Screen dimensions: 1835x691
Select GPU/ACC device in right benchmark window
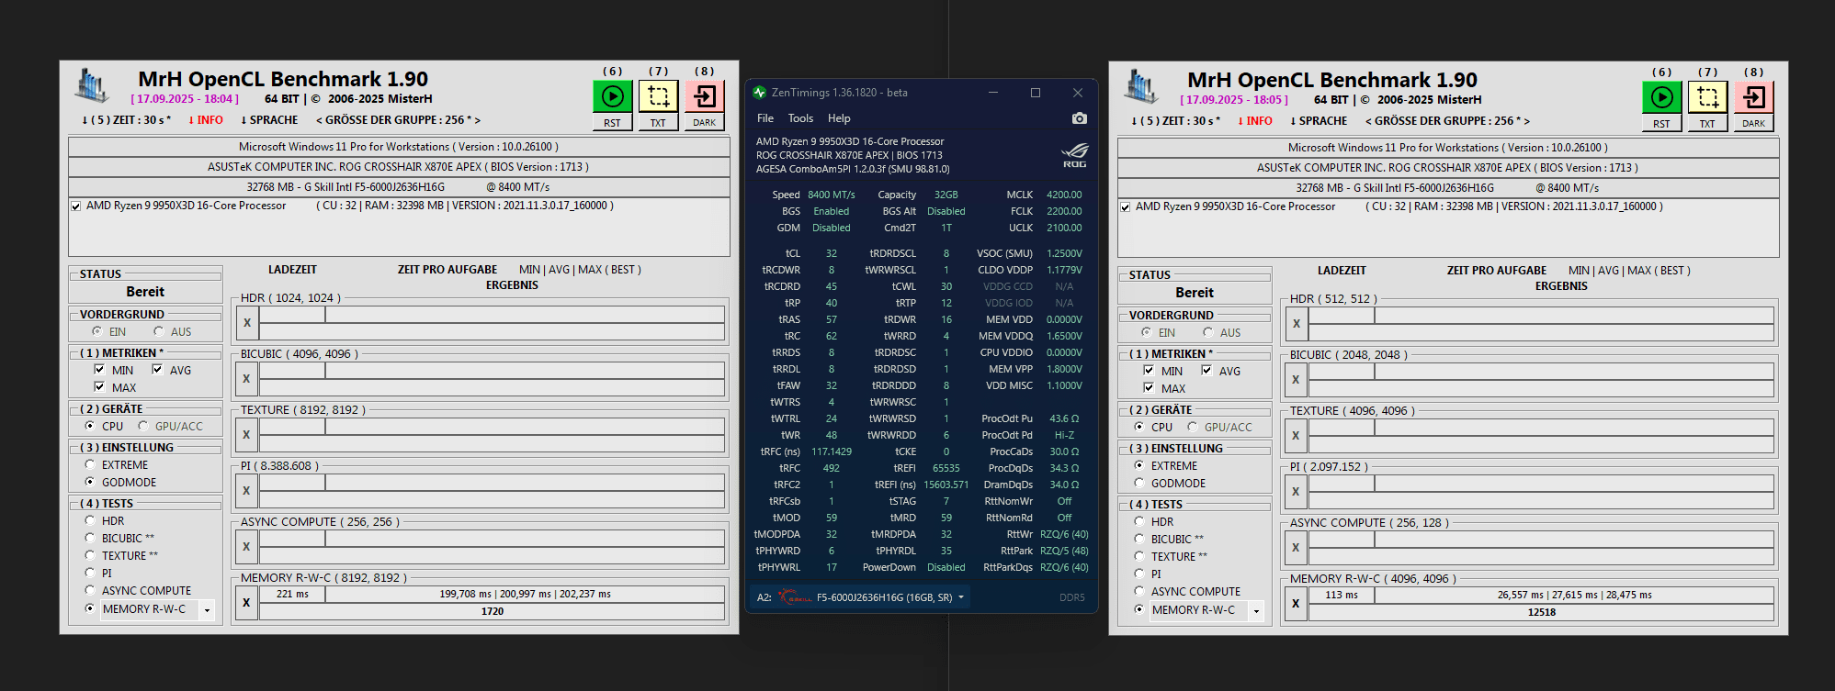[x=1193, y=427]
